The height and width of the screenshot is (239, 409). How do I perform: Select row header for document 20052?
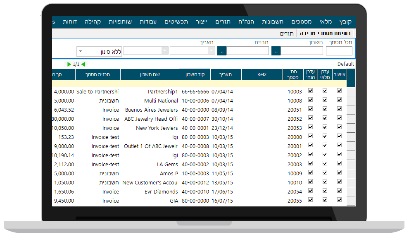[x=351, y=119]
